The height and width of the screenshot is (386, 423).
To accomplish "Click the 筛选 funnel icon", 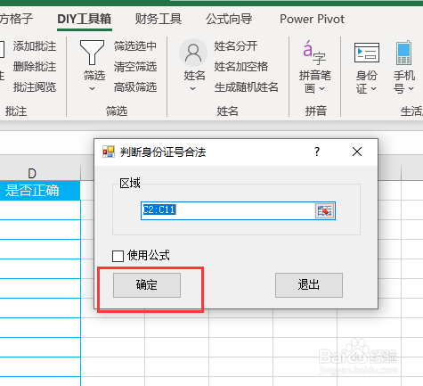I will [92, 53].
